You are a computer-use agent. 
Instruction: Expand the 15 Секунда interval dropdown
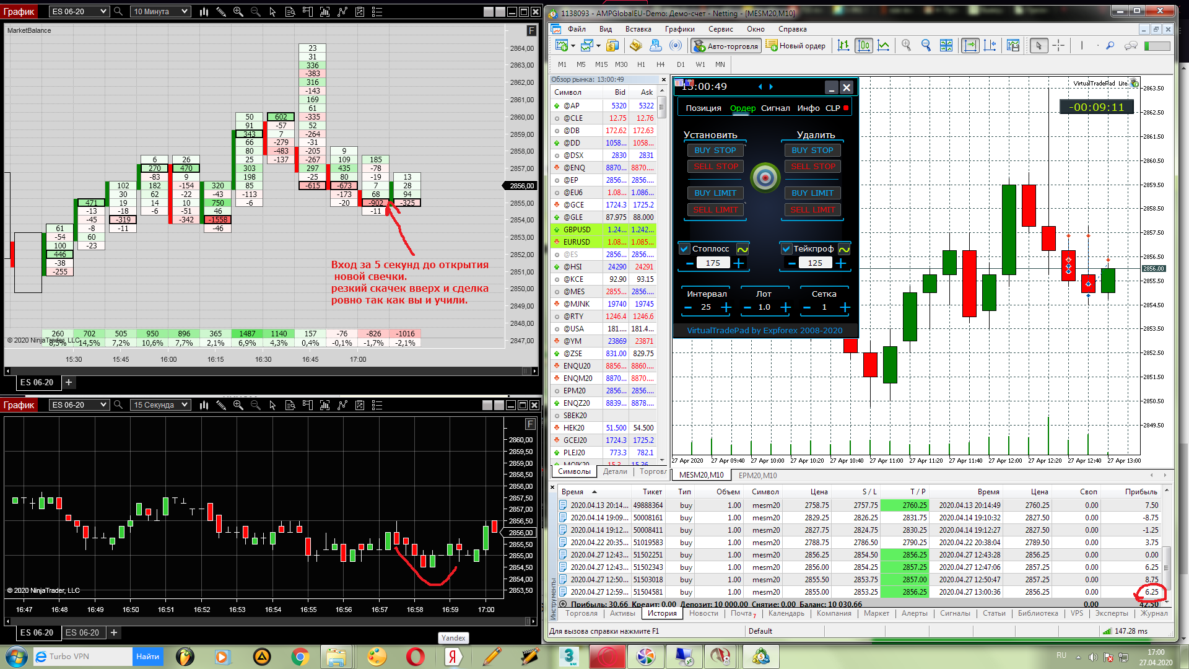(185, 404)
